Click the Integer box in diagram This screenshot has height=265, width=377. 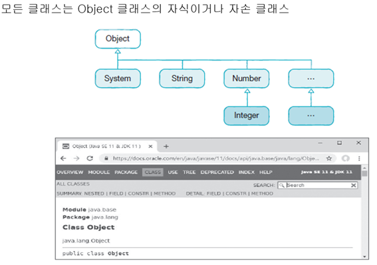point(247,116)
